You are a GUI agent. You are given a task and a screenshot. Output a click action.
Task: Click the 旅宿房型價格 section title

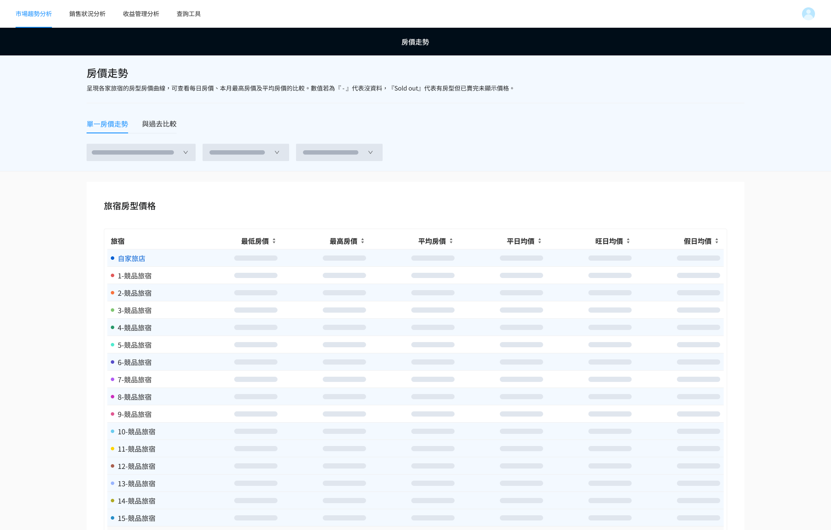click(x=130, y=206)
